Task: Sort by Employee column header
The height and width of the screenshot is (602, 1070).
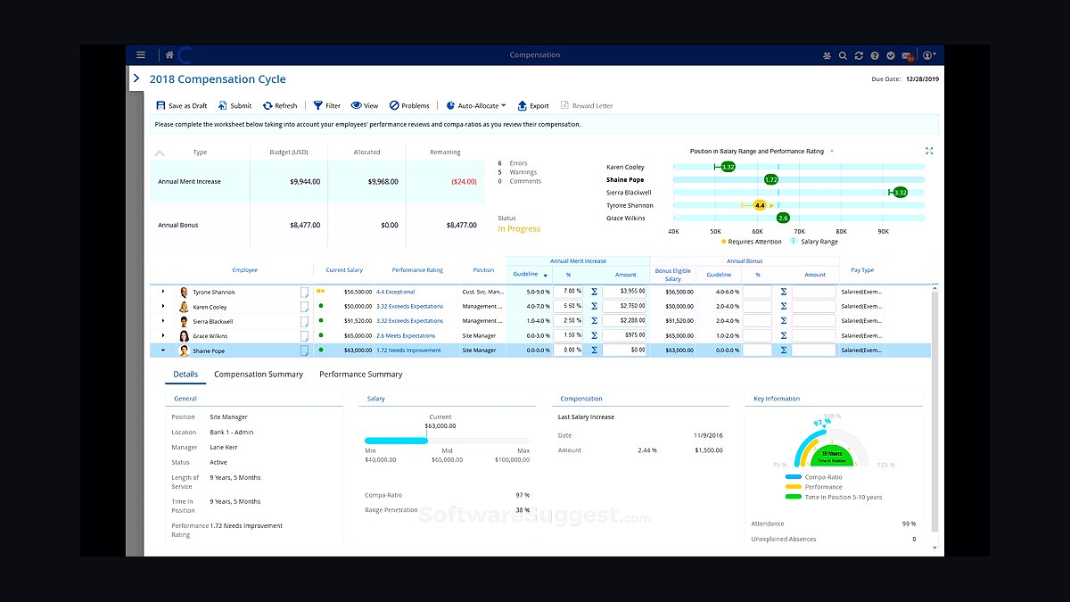Action: tap(244, 270)
